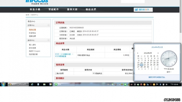Open 我的E-Coupon in the sidebar
The image size is (182, 102).
click(x=34, y=51)
